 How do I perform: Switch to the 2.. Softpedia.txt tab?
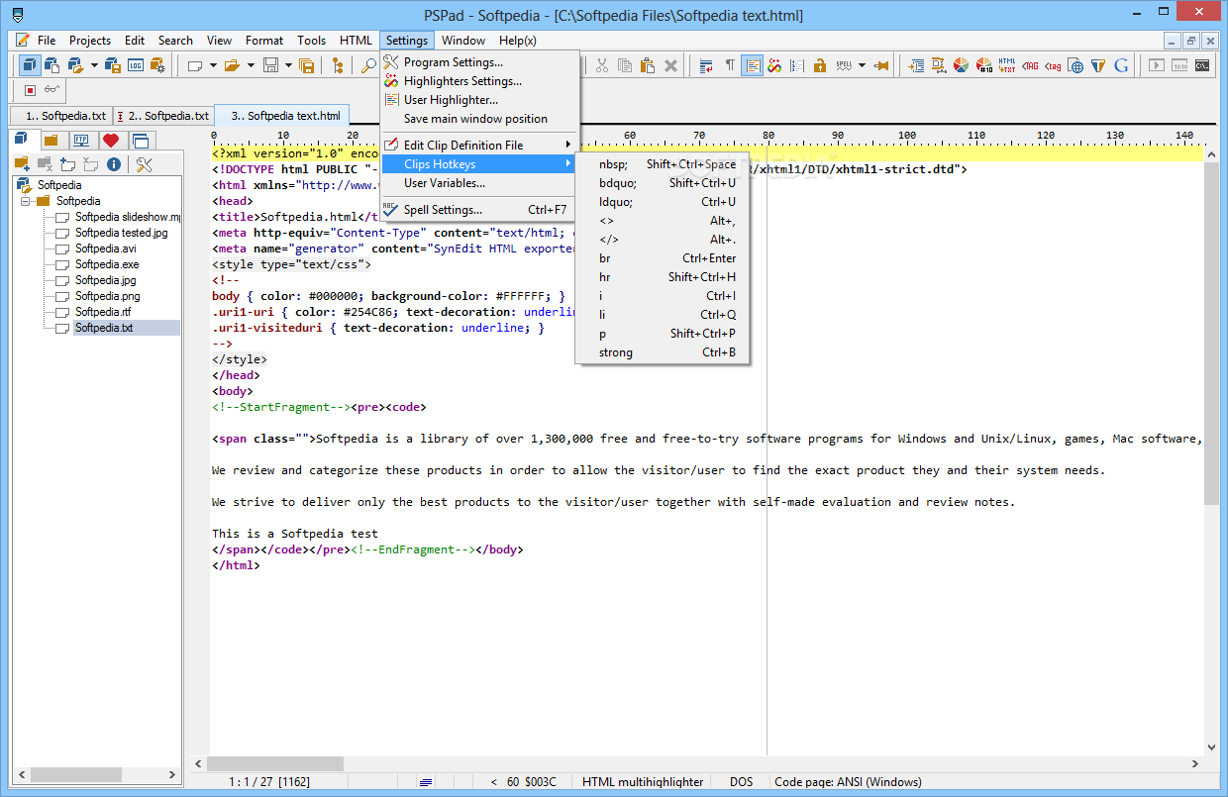(163, 116)
